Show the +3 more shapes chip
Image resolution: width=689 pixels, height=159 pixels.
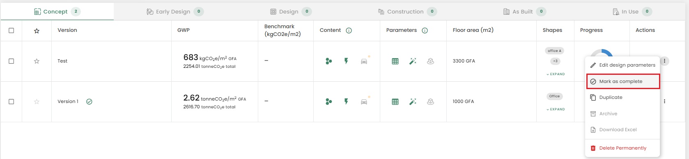click(x=555, y=61)
